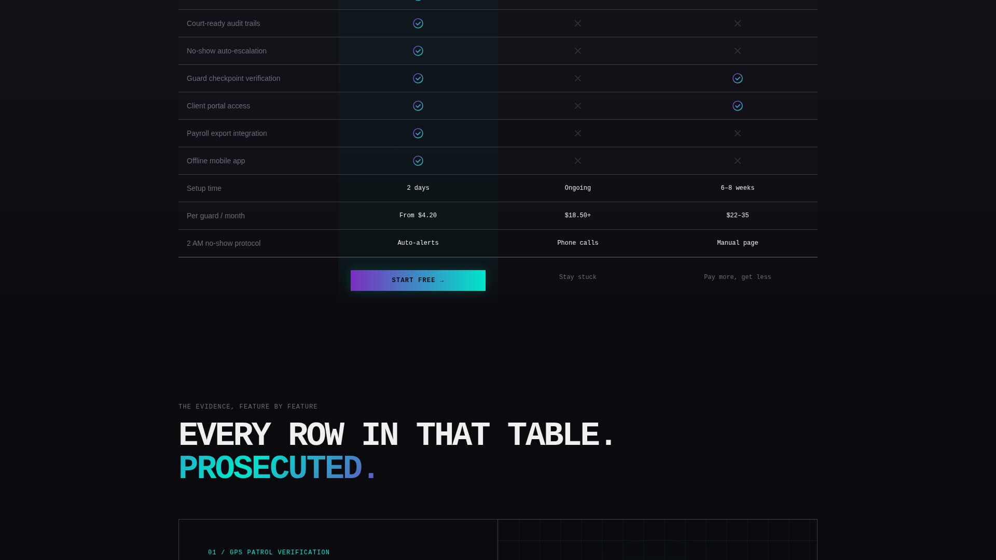The width and height of the screenshot is (996, 560).
Task: Click first column checkmark for Offline mobile app
Action: [418, 161]
